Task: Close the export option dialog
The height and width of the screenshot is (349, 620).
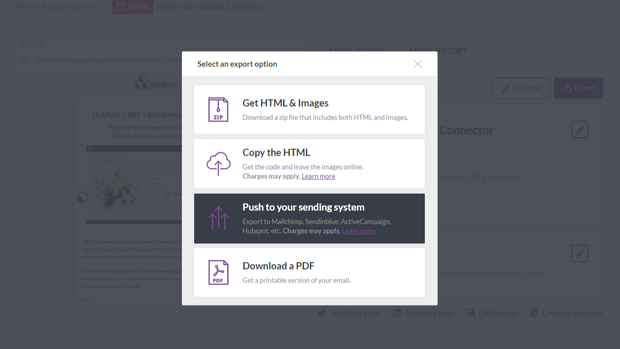Action: click(x=418, y=64)
